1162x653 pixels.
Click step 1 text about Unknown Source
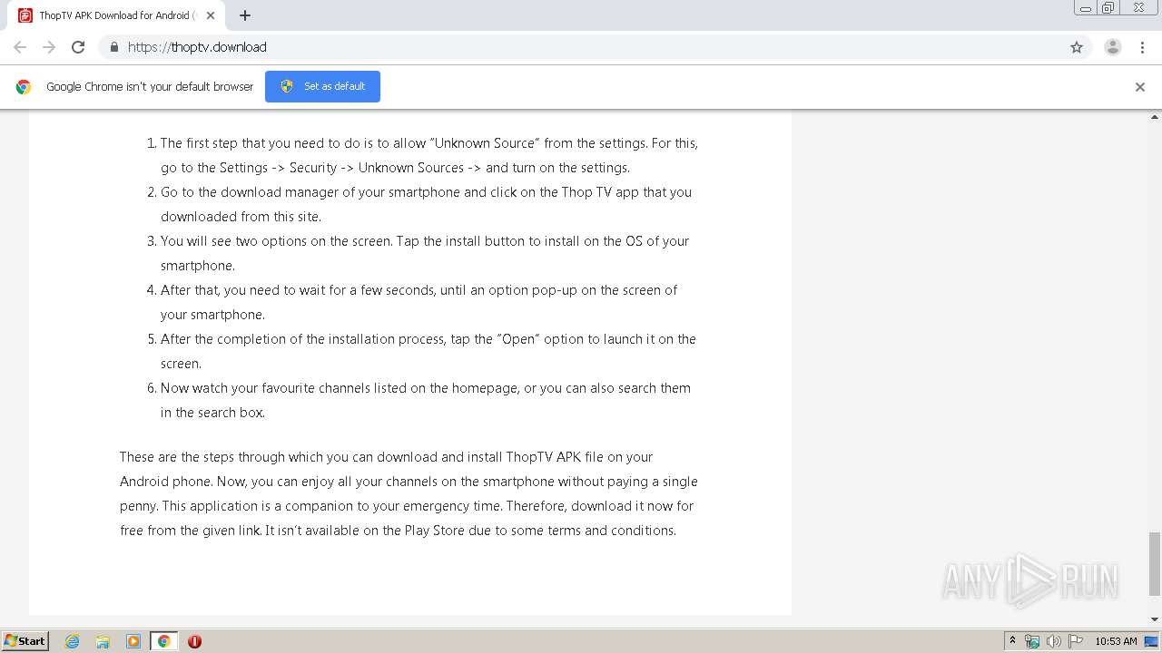(428, 155)
